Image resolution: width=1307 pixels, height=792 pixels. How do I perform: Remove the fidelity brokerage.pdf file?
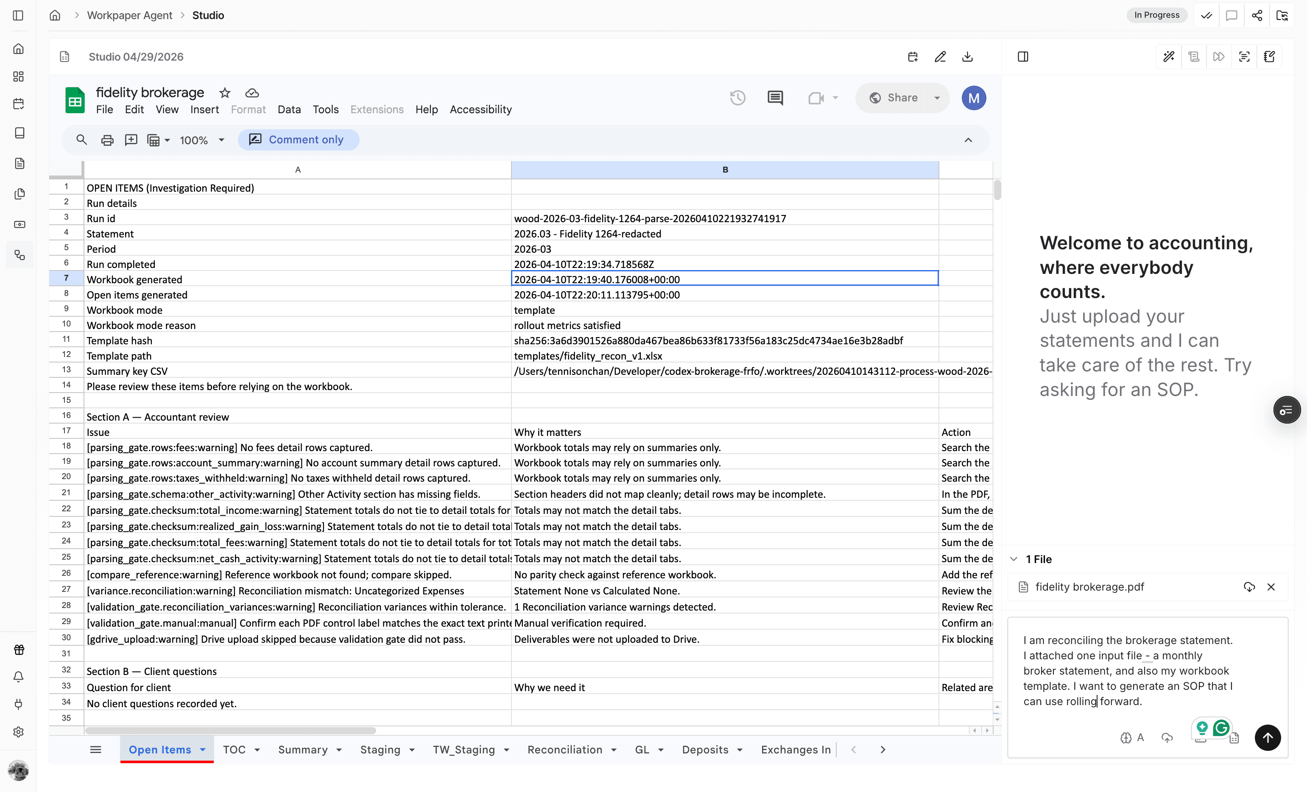(1271, 587)
